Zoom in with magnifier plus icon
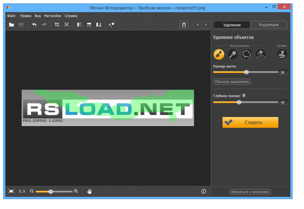Screen dimensions: 304x209 click(x=76, y=191)
